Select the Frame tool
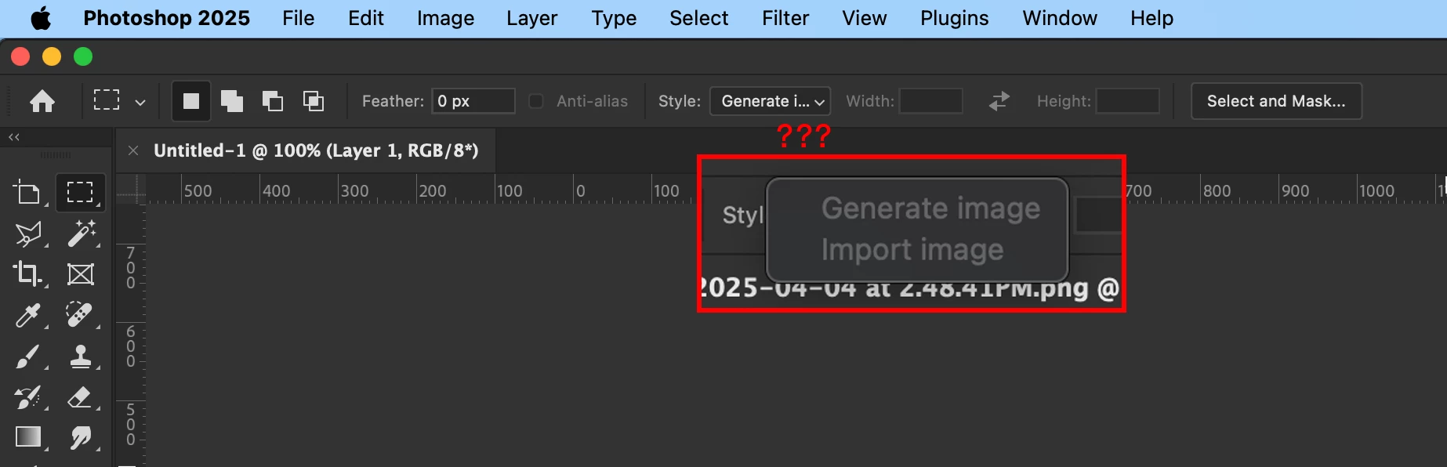The height and width of the screenshot is (467, 1447). pos(80,274)
